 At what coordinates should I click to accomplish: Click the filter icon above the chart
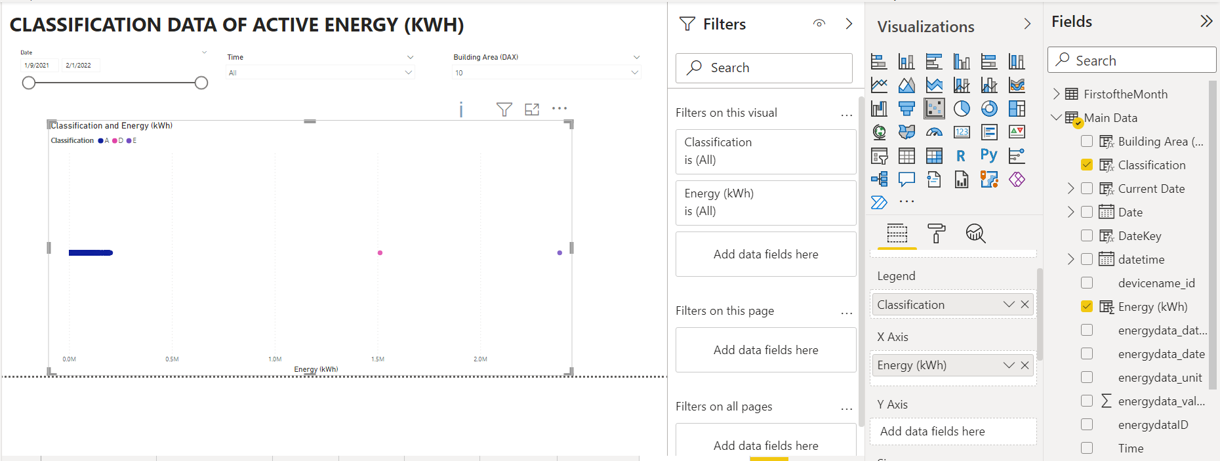tap(504, 110)
